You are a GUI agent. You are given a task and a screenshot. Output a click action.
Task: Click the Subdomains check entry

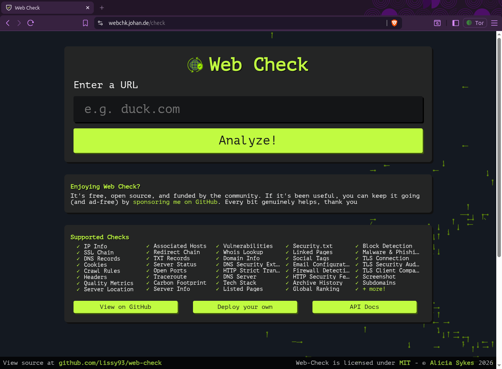click(x=379, y=283)
